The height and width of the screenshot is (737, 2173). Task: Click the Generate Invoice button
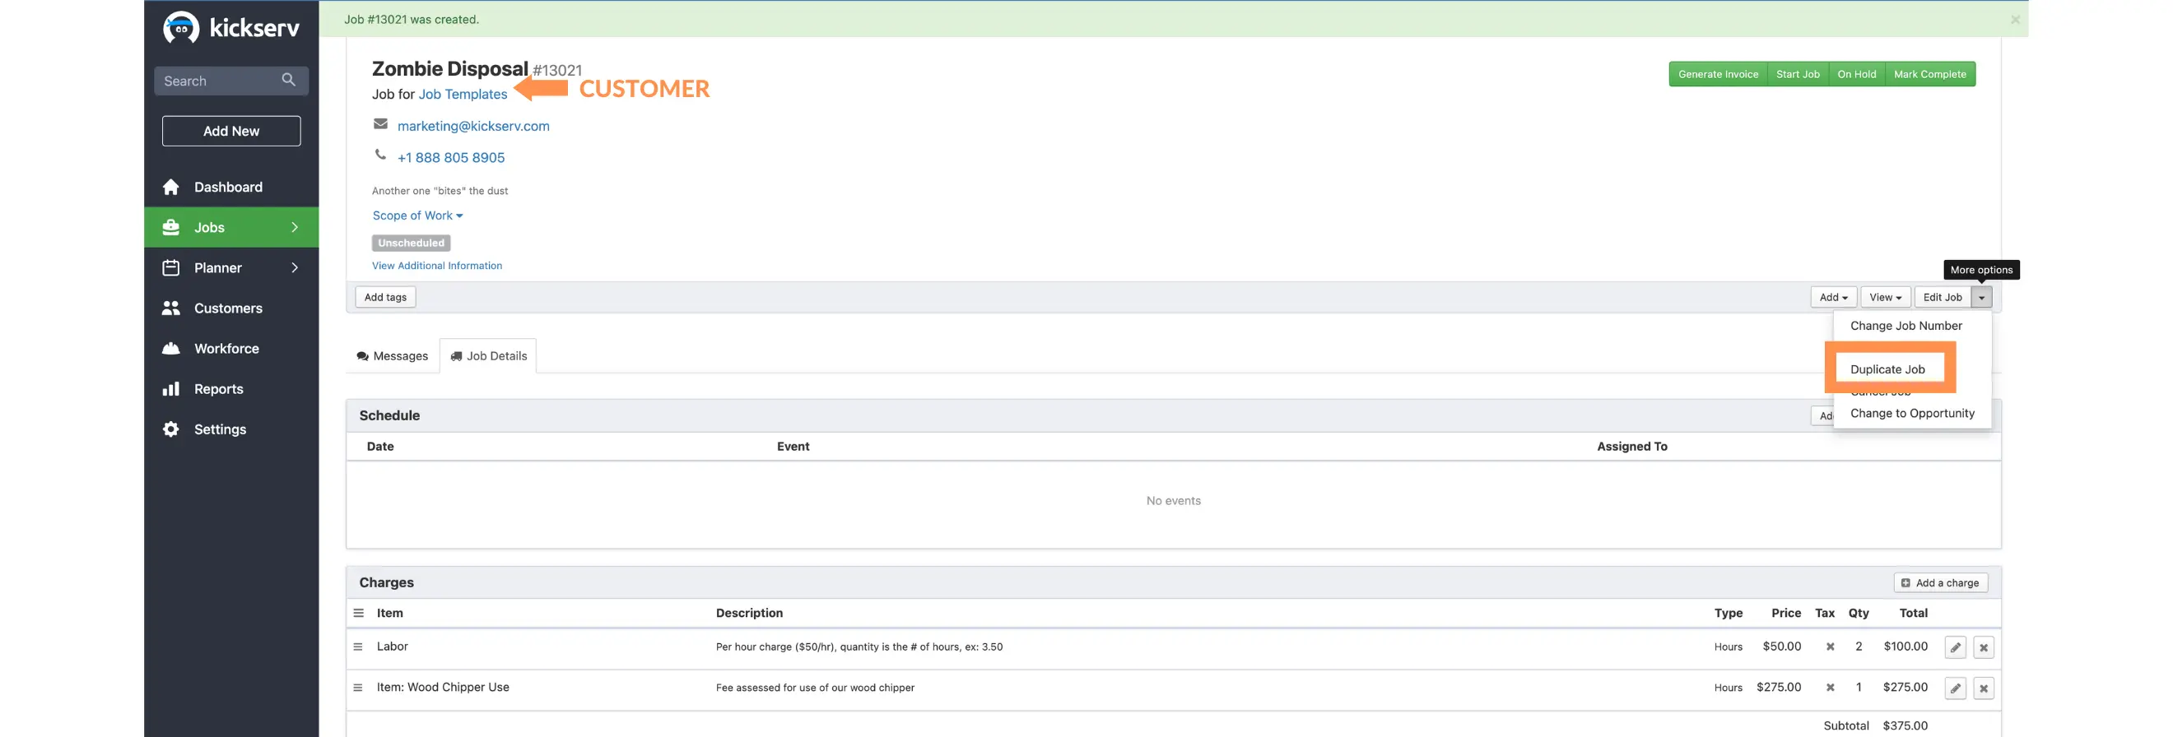[x=1718, y=74]
